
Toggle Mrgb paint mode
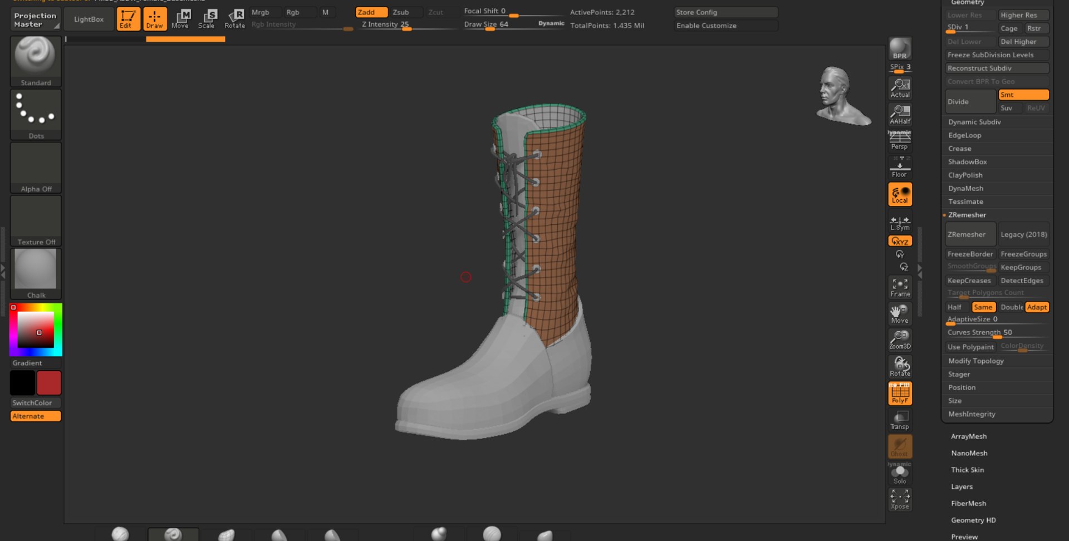pos(265,12)
